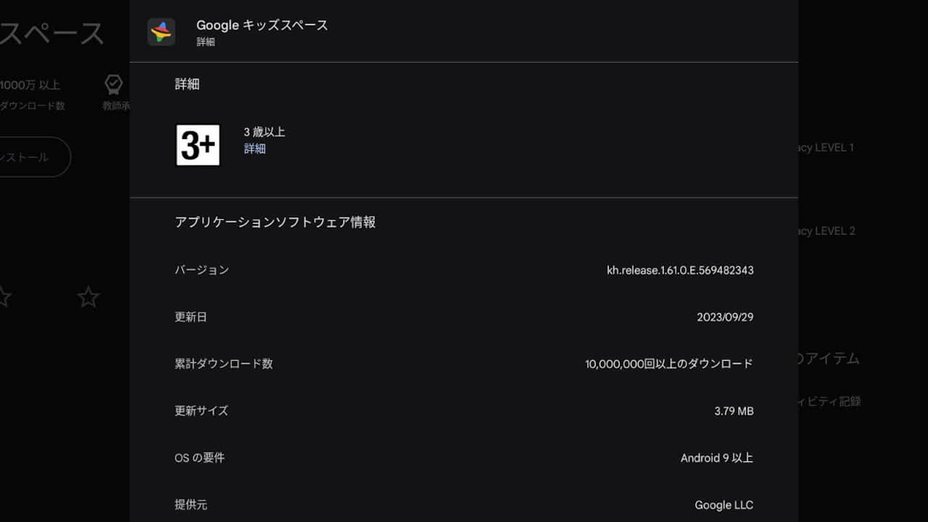The width and height of the screenshot is (928, 522).
Task: Click the LEVEL 2 item behind dialog
Action: [826, 231]
